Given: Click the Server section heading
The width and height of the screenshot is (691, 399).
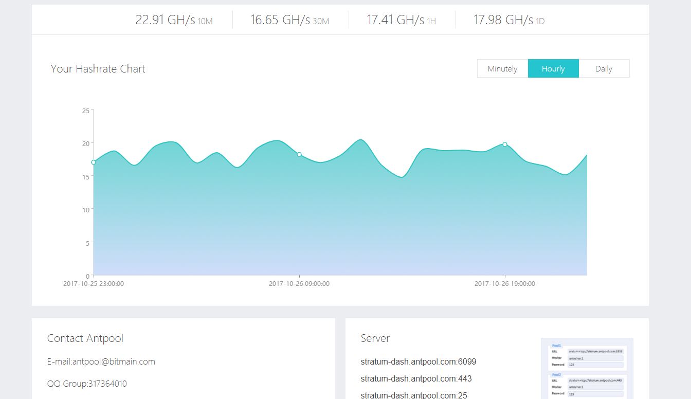Looking at the screenshot, I should click(375, 338).
